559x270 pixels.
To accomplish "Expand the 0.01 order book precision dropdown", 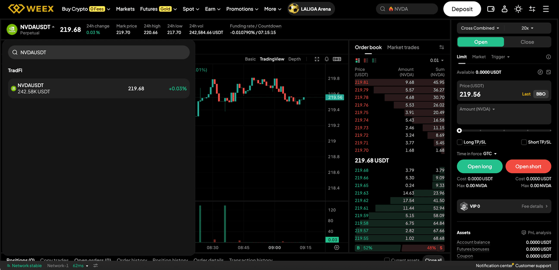I will click(x=437, y=60).
